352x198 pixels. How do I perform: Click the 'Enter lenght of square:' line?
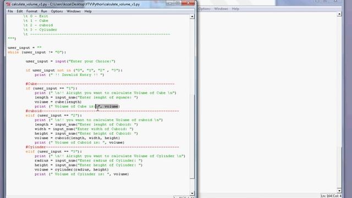click(x=86, y=97)
